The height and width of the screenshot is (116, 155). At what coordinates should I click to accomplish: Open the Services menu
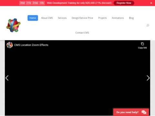pyautogui.click(x=62, y=18)
